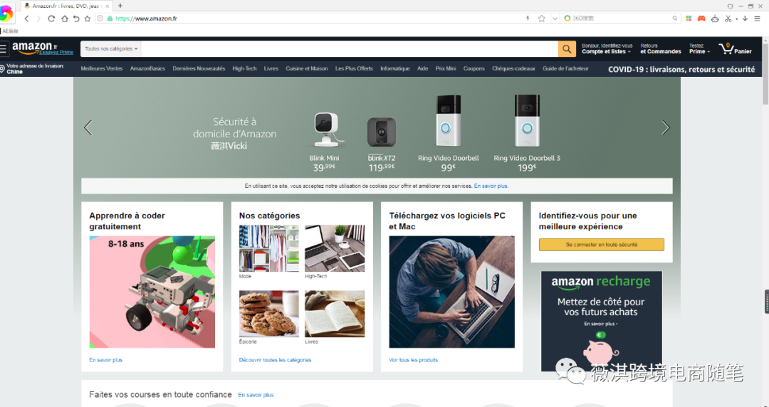Open the Amazon hamburger navigation menu
Image resolution: width=769 pixels, height=407 pixels.
[x=4, y=48]
